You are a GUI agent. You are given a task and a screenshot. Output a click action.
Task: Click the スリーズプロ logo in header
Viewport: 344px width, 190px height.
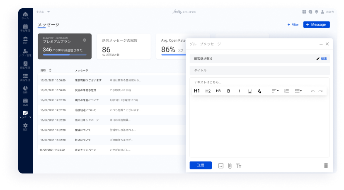pos(184,12)
